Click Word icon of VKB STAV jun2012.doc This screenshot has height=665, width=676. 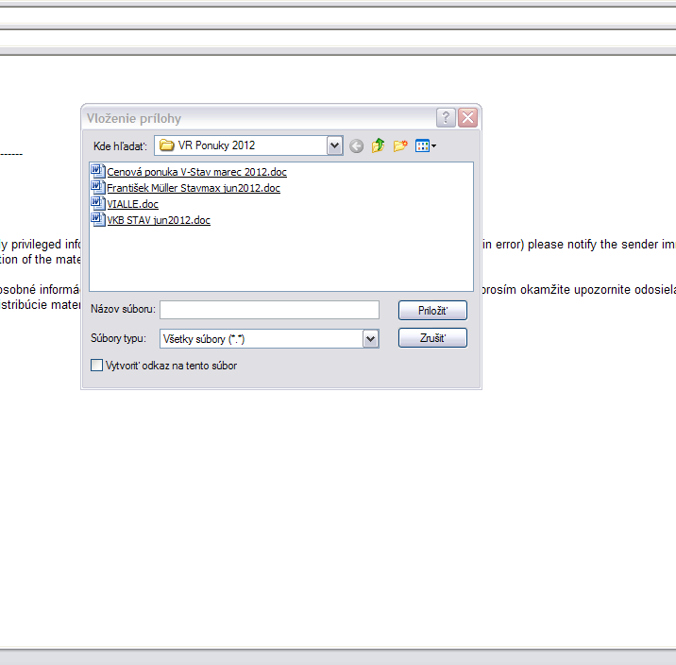pos(98,219)
